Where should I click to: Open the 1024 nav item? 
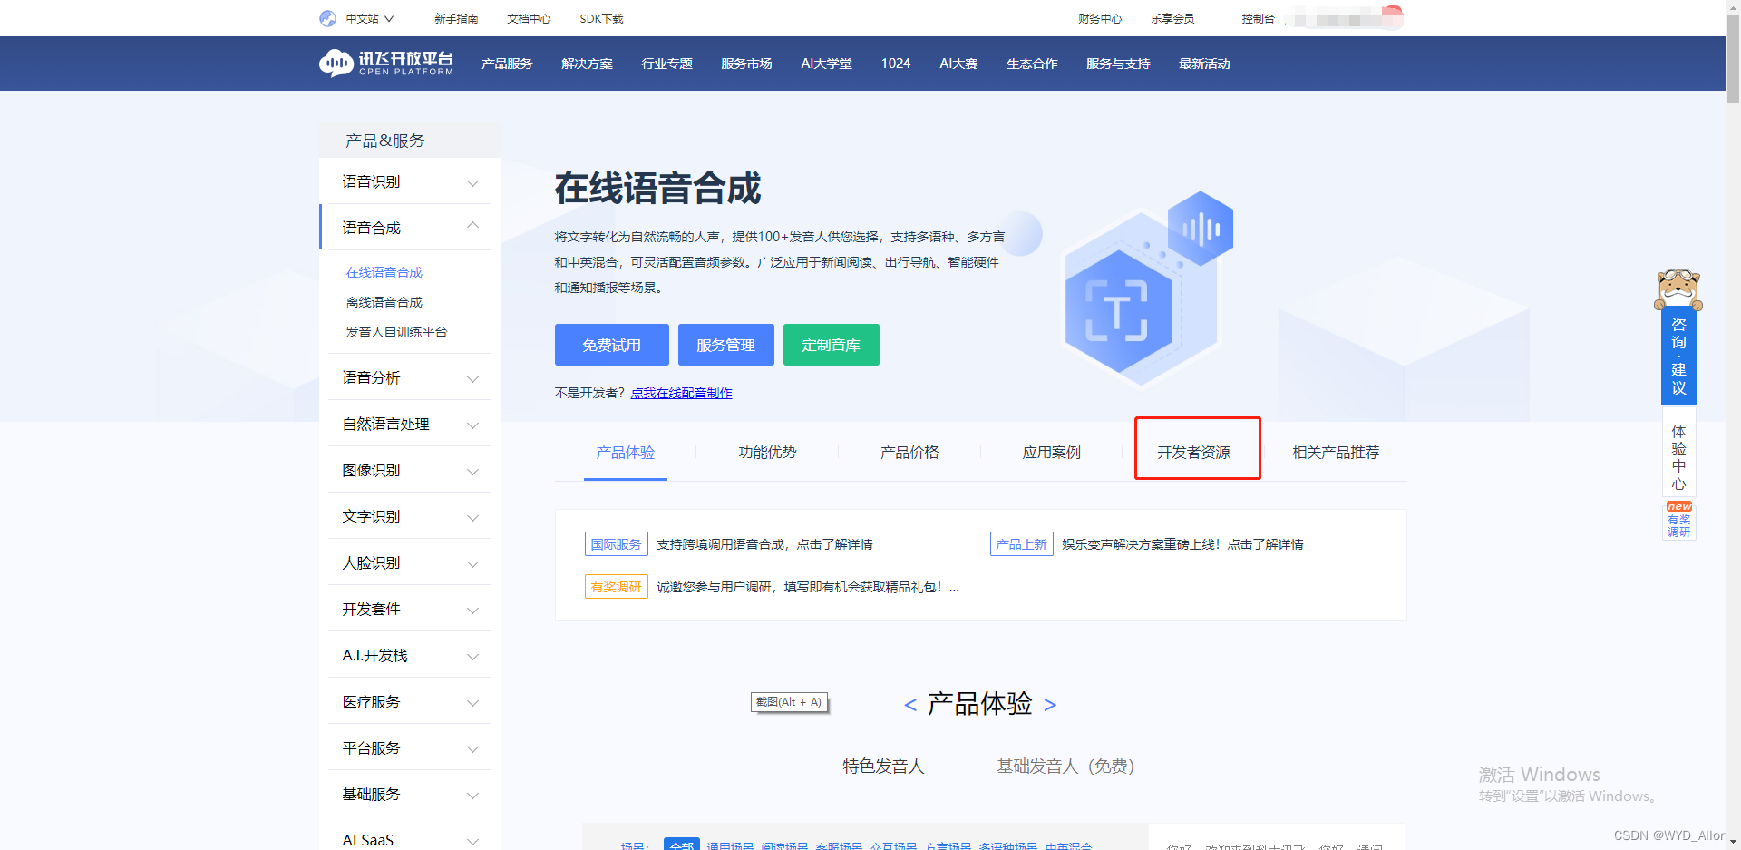896,64
